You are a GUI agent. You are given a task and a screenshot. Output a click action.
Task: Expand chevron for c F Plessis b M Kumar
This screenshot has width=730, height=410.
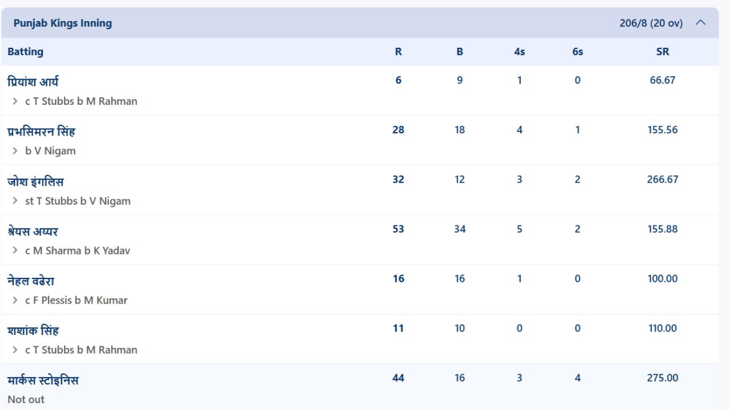click(x=15, y=300)
